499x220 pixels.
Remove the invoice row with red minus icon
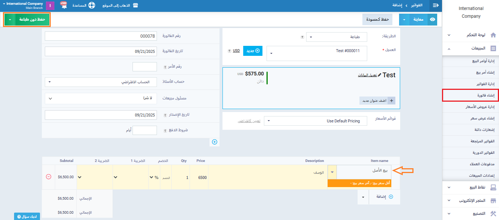coord(48,177)
